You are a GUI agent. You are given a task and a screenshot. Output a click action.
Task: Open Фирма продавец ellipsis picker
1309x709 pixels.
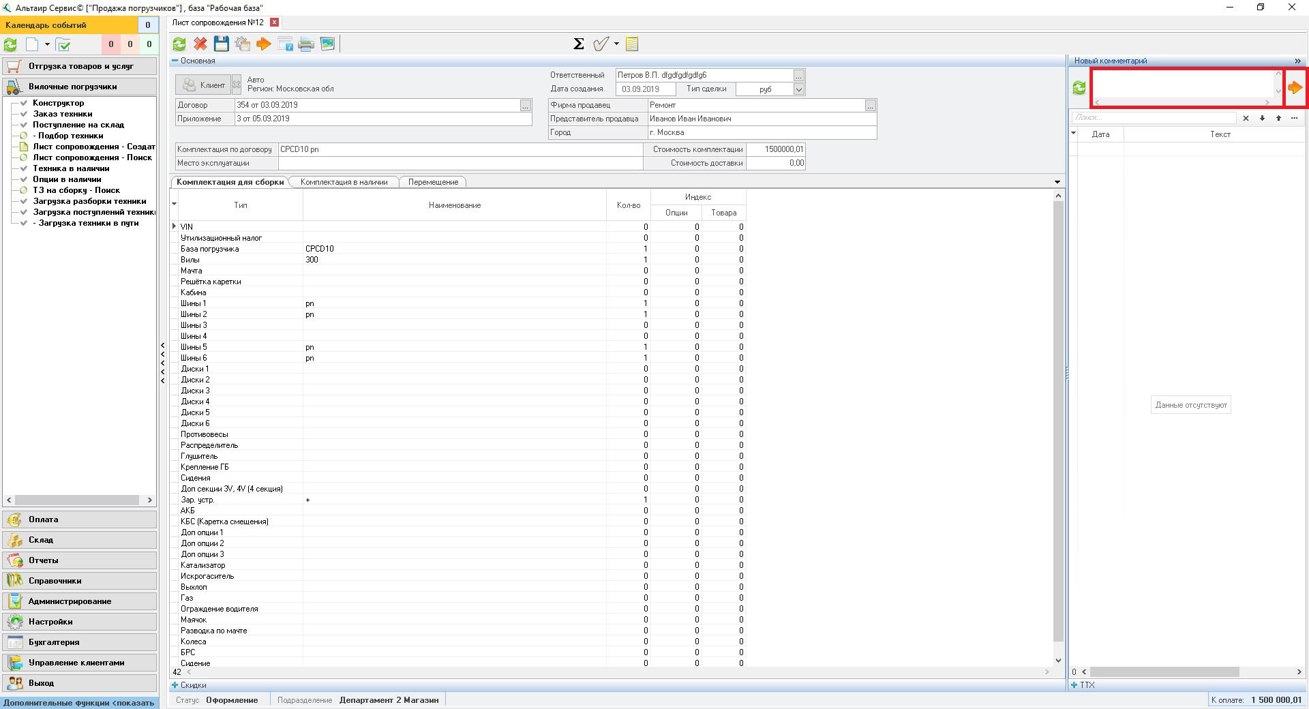pos(870,106)
